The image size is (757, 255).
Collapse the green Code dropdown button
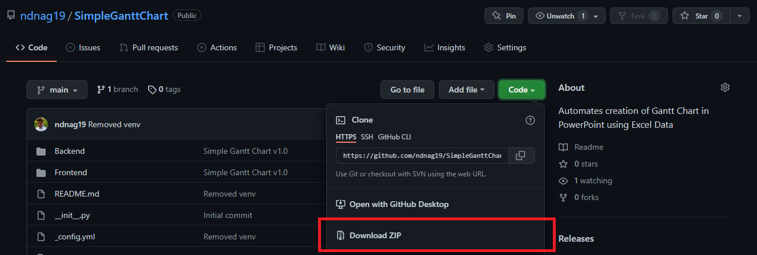click(x=522, y=90)
